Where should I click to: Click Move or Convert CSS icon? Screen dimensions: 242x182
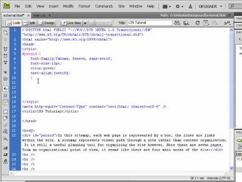click(6, 139)
